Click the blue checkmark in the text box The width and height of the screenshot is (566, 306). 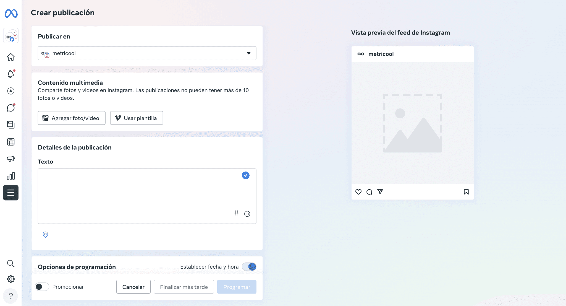(x=245, y=175)
